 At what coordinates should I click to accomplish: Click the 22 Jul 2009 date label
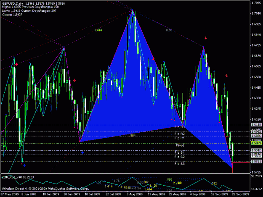113,194
